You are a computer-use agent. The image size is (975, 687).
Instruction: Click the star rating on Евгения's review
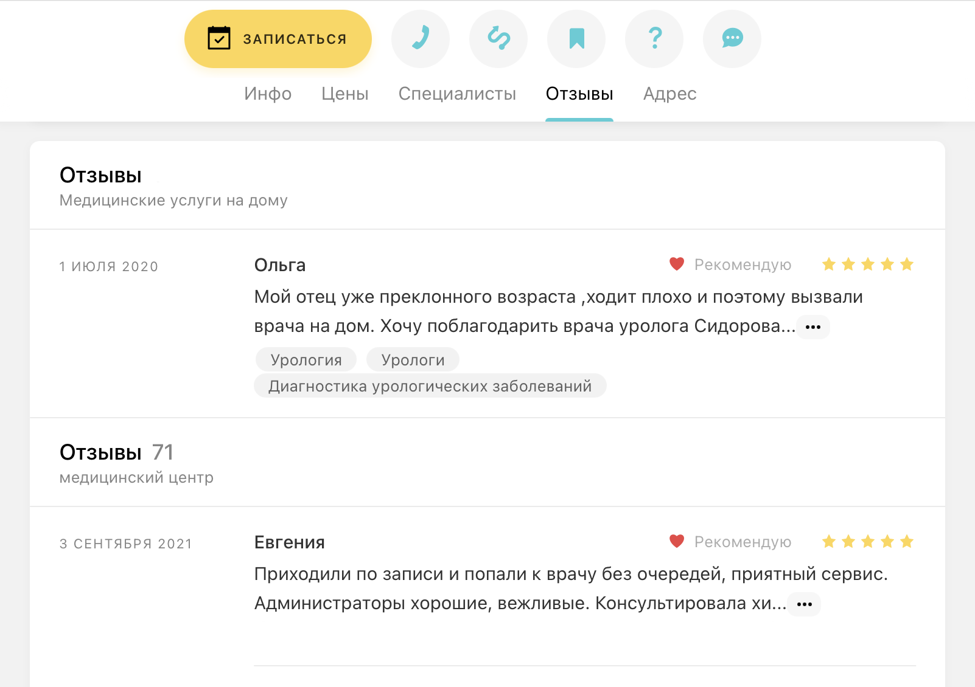[867, 541]
